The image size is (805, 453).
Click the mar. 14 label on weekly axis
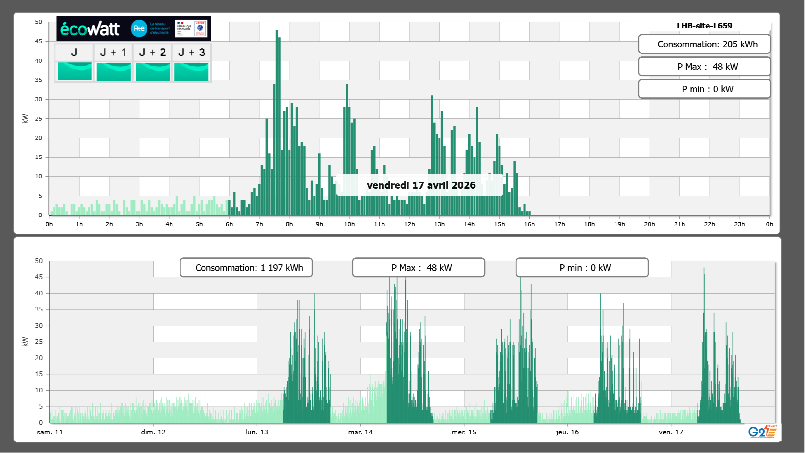[x=360, y=432]
